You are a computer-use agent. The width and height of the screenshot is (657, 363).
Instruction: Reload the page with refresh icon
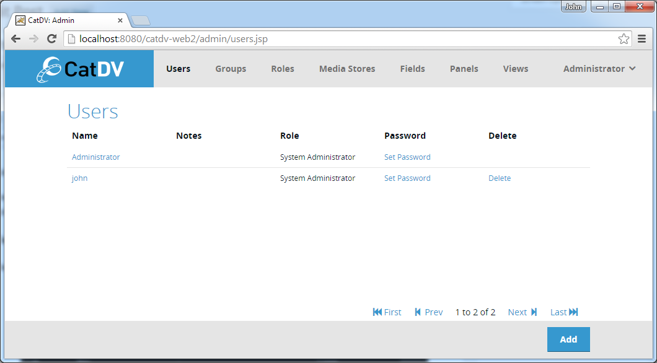(x=51, y=39)
